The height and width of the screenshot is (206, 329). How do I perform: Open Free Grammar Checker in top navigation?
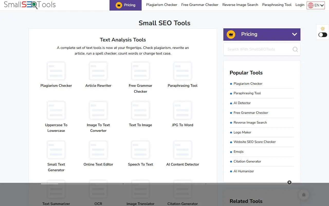click(200, 5)
